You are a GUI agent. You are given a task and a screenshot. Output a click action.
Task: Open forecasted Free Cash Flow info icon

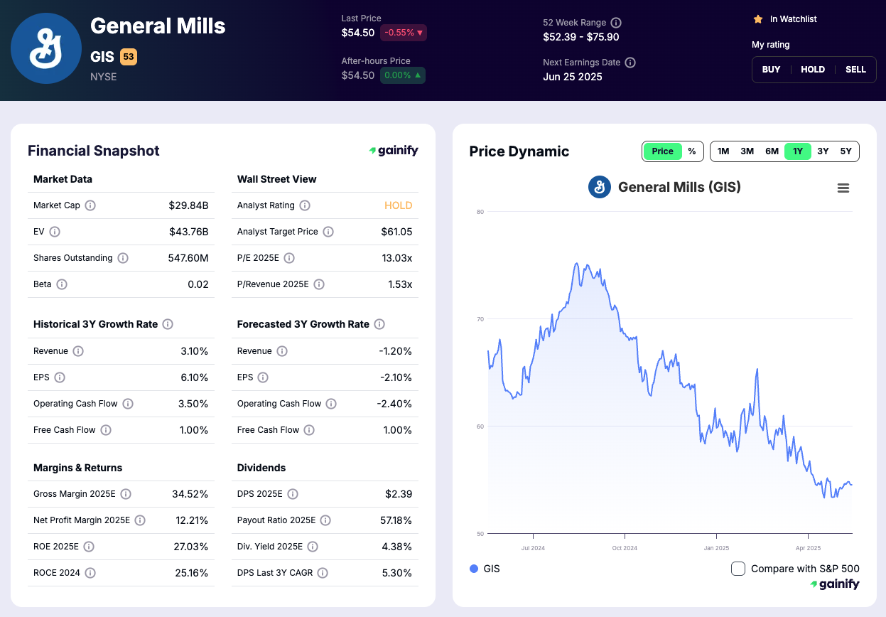click(x=309, y=430)
